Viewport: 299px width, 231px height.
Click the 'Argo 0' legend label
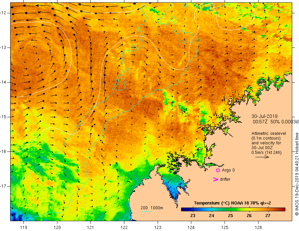click(228, 170)
